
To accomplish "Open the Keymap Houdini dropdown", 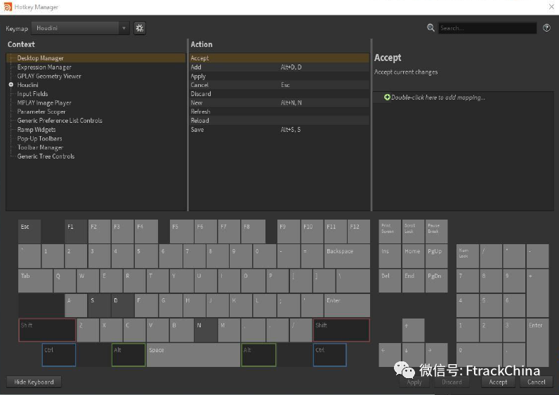I will point(80,28).
